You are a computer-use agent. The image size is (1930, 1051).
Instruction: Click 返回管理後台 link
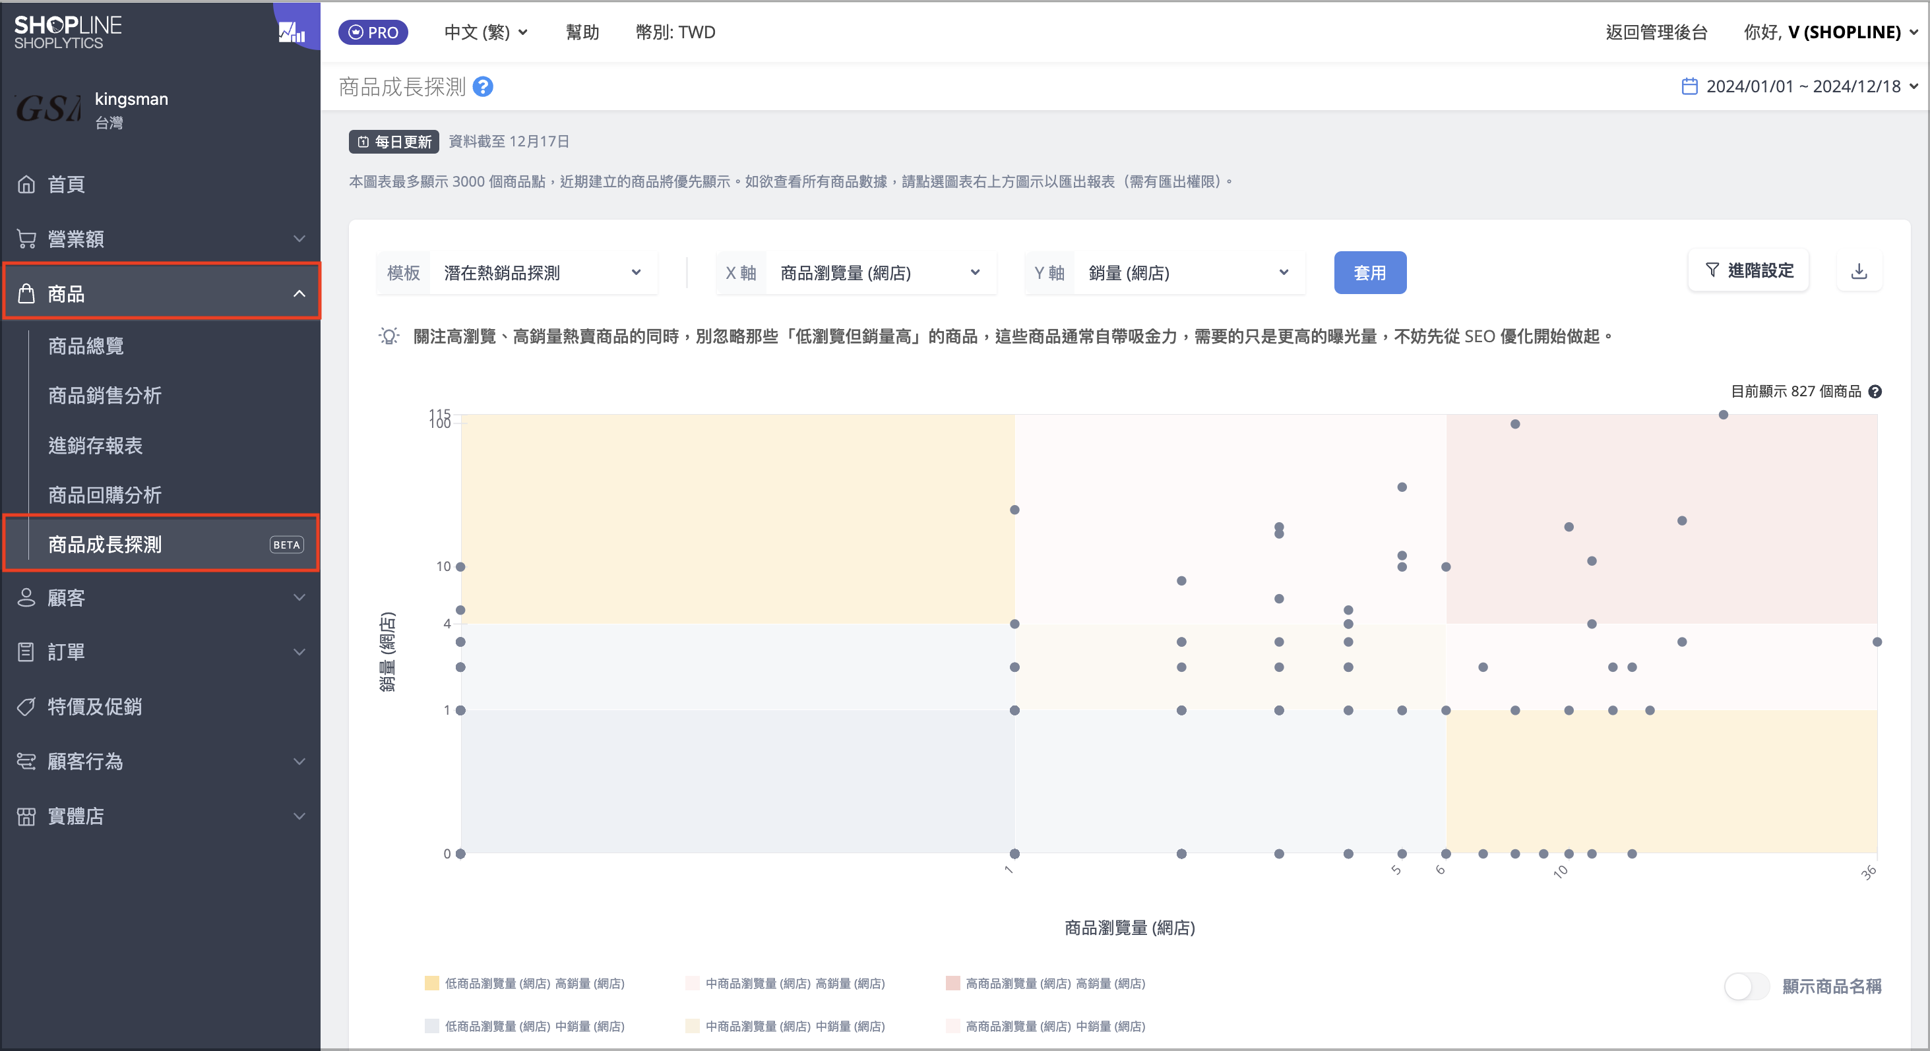tap(1656, 32)
